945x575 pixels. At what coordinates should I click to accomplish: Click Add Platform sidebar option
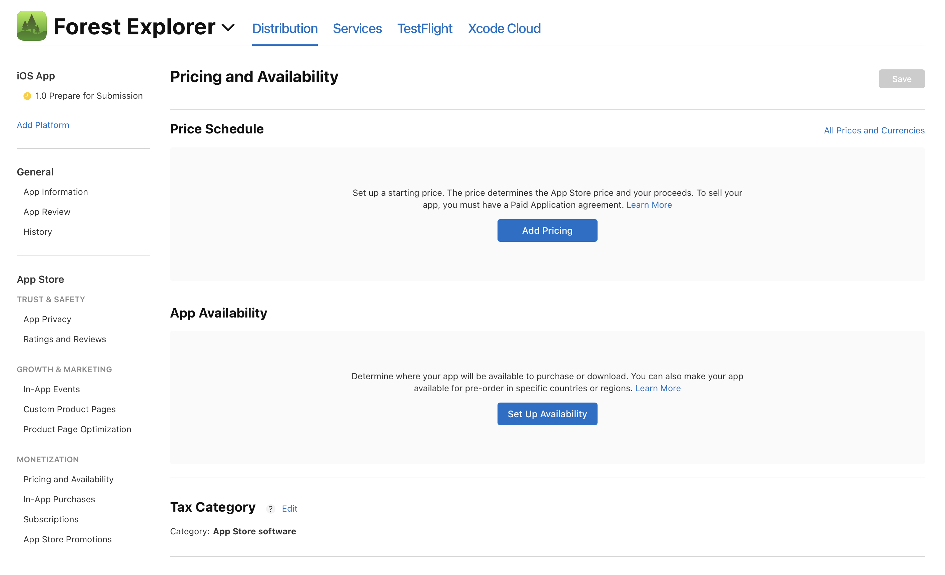tap(43, 125)
